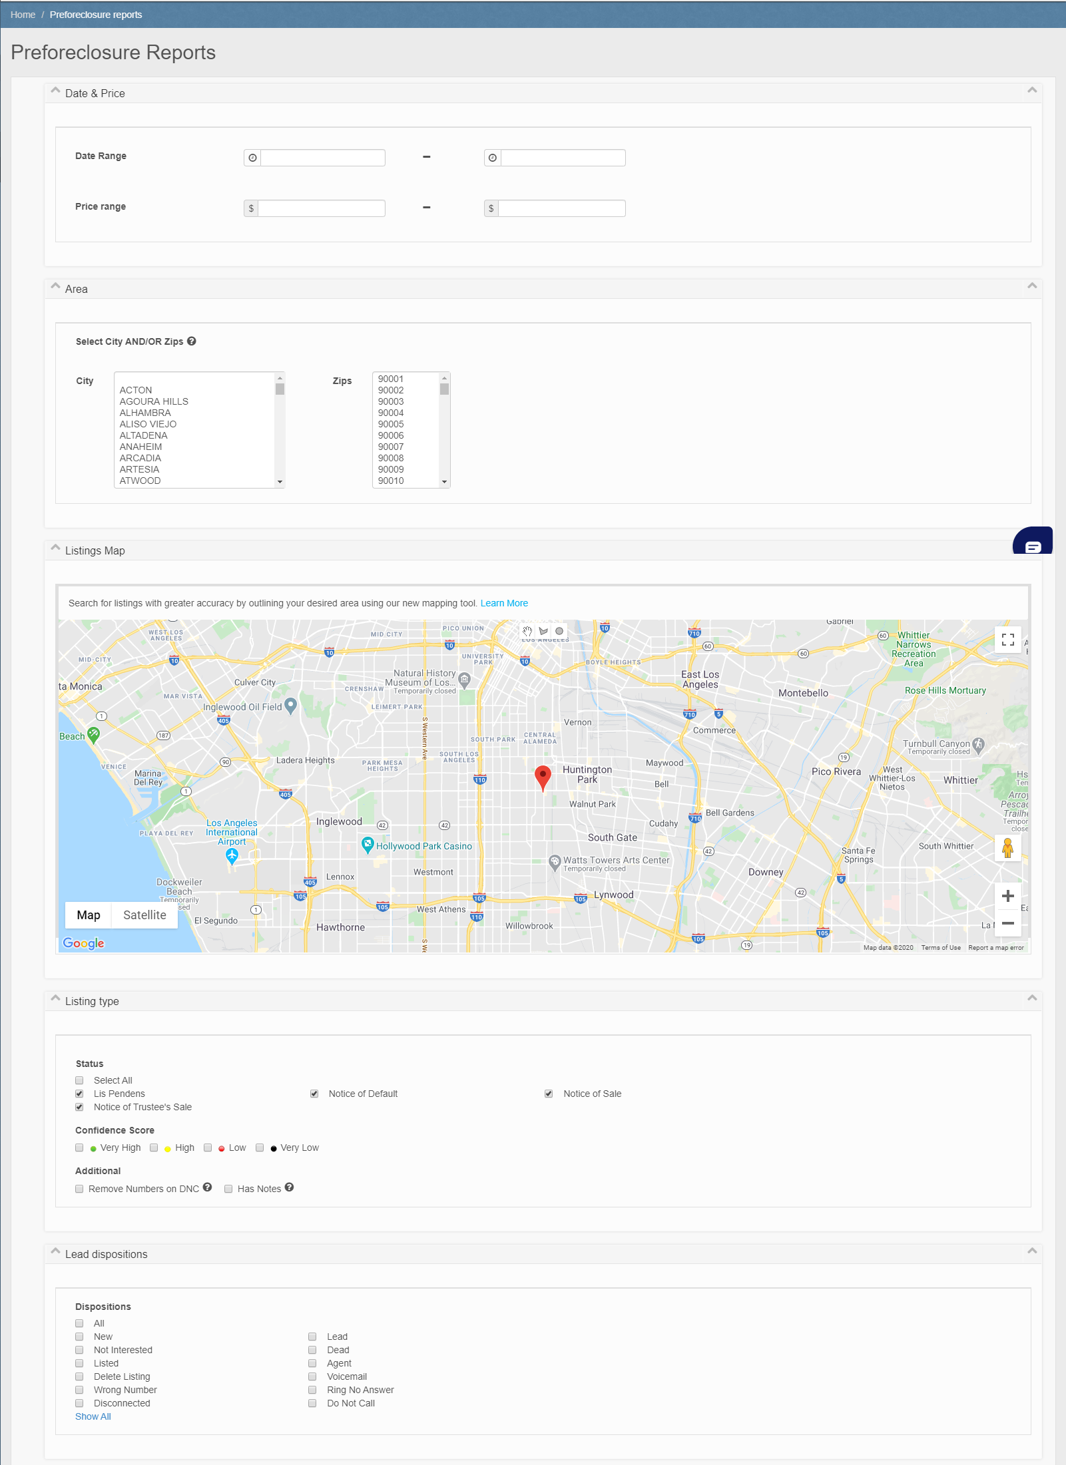Click the map hand pan tool icon
The width and height of the screenshot is (1066, 1465).
527,631
